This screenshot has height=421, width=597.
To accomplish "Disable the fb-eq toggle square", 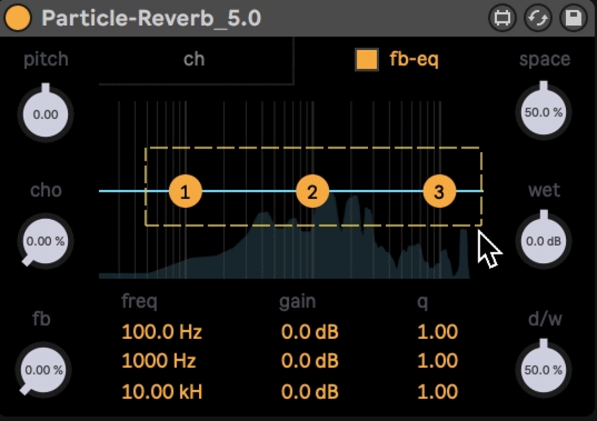I will pos(366,59).
